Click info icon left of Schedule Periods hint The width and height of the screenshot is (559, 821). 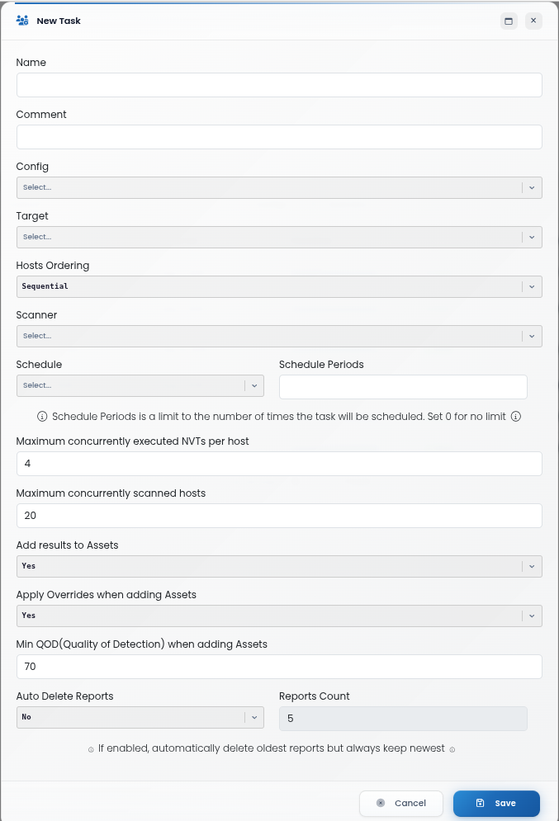[42, 416]
